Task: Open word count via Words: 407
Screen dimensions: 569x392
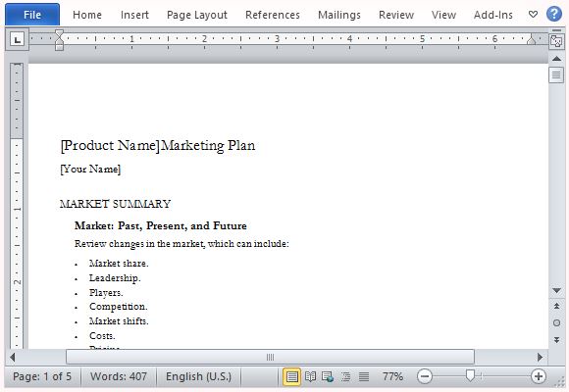Action: pyautogui.click(x=119, y=376)
